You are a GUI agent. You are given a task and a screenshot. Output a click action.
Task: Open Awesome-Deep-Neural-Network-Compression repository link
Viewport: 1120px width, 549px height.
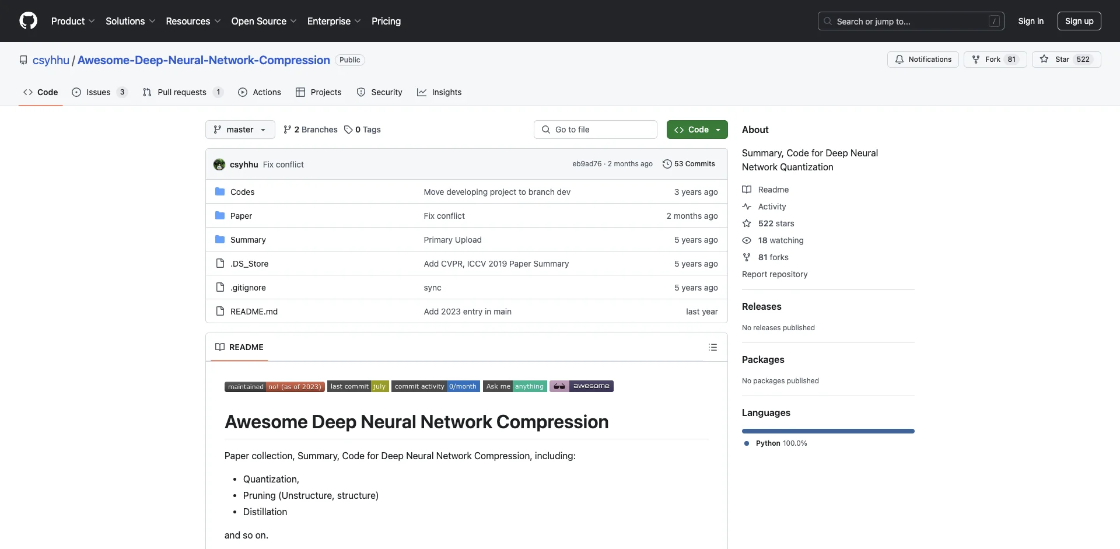[204, 60]
